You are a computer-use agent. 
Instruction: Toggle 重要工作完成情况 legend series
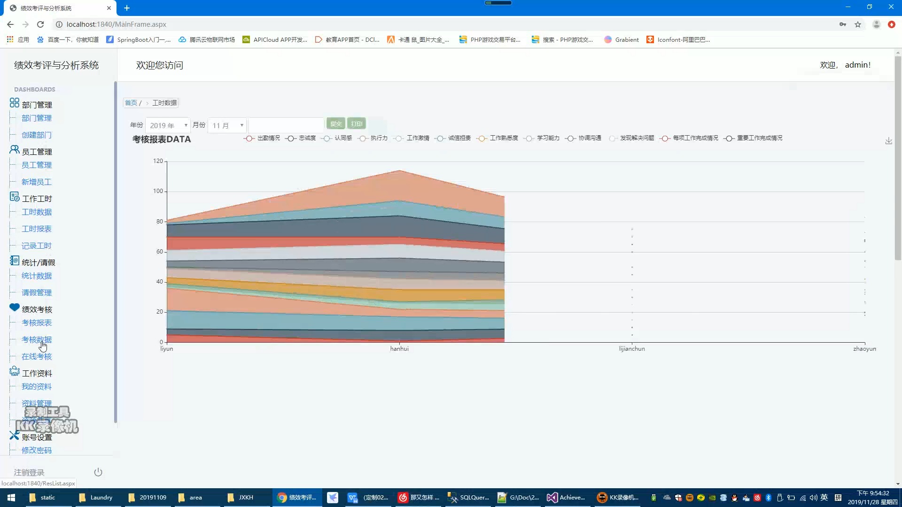click(754, 138)
